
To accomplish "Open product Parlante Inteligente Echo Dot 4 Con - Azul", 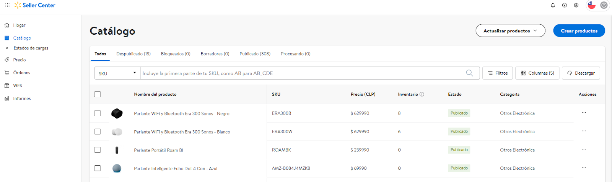I will coord(176,168).
